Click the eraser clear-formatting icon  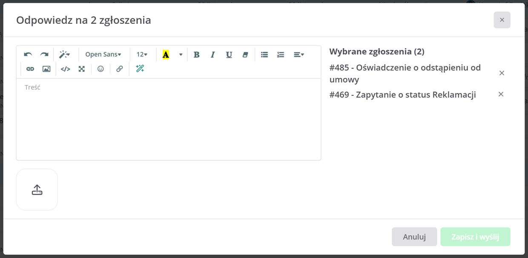[245, 54]
